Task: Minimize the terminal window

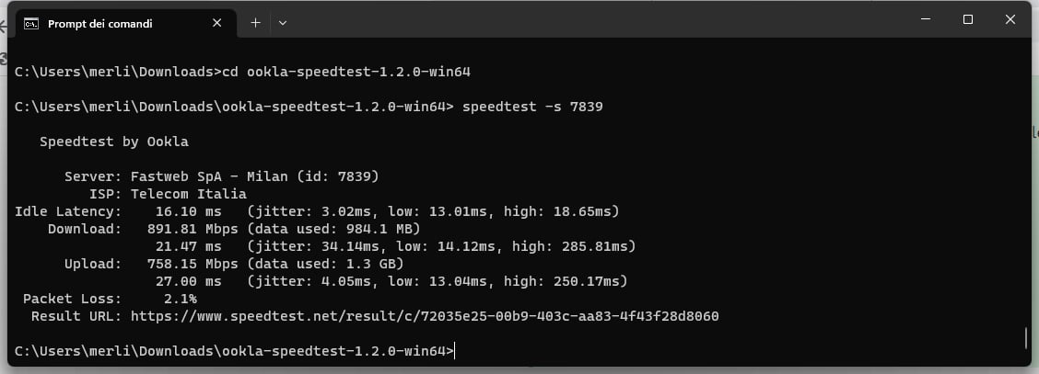Action: pos(926,19)
